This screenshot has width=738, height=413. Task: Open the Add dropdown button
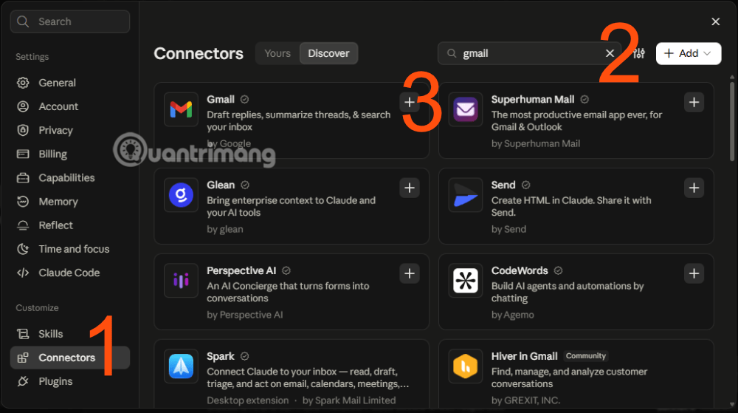(688, 53)
